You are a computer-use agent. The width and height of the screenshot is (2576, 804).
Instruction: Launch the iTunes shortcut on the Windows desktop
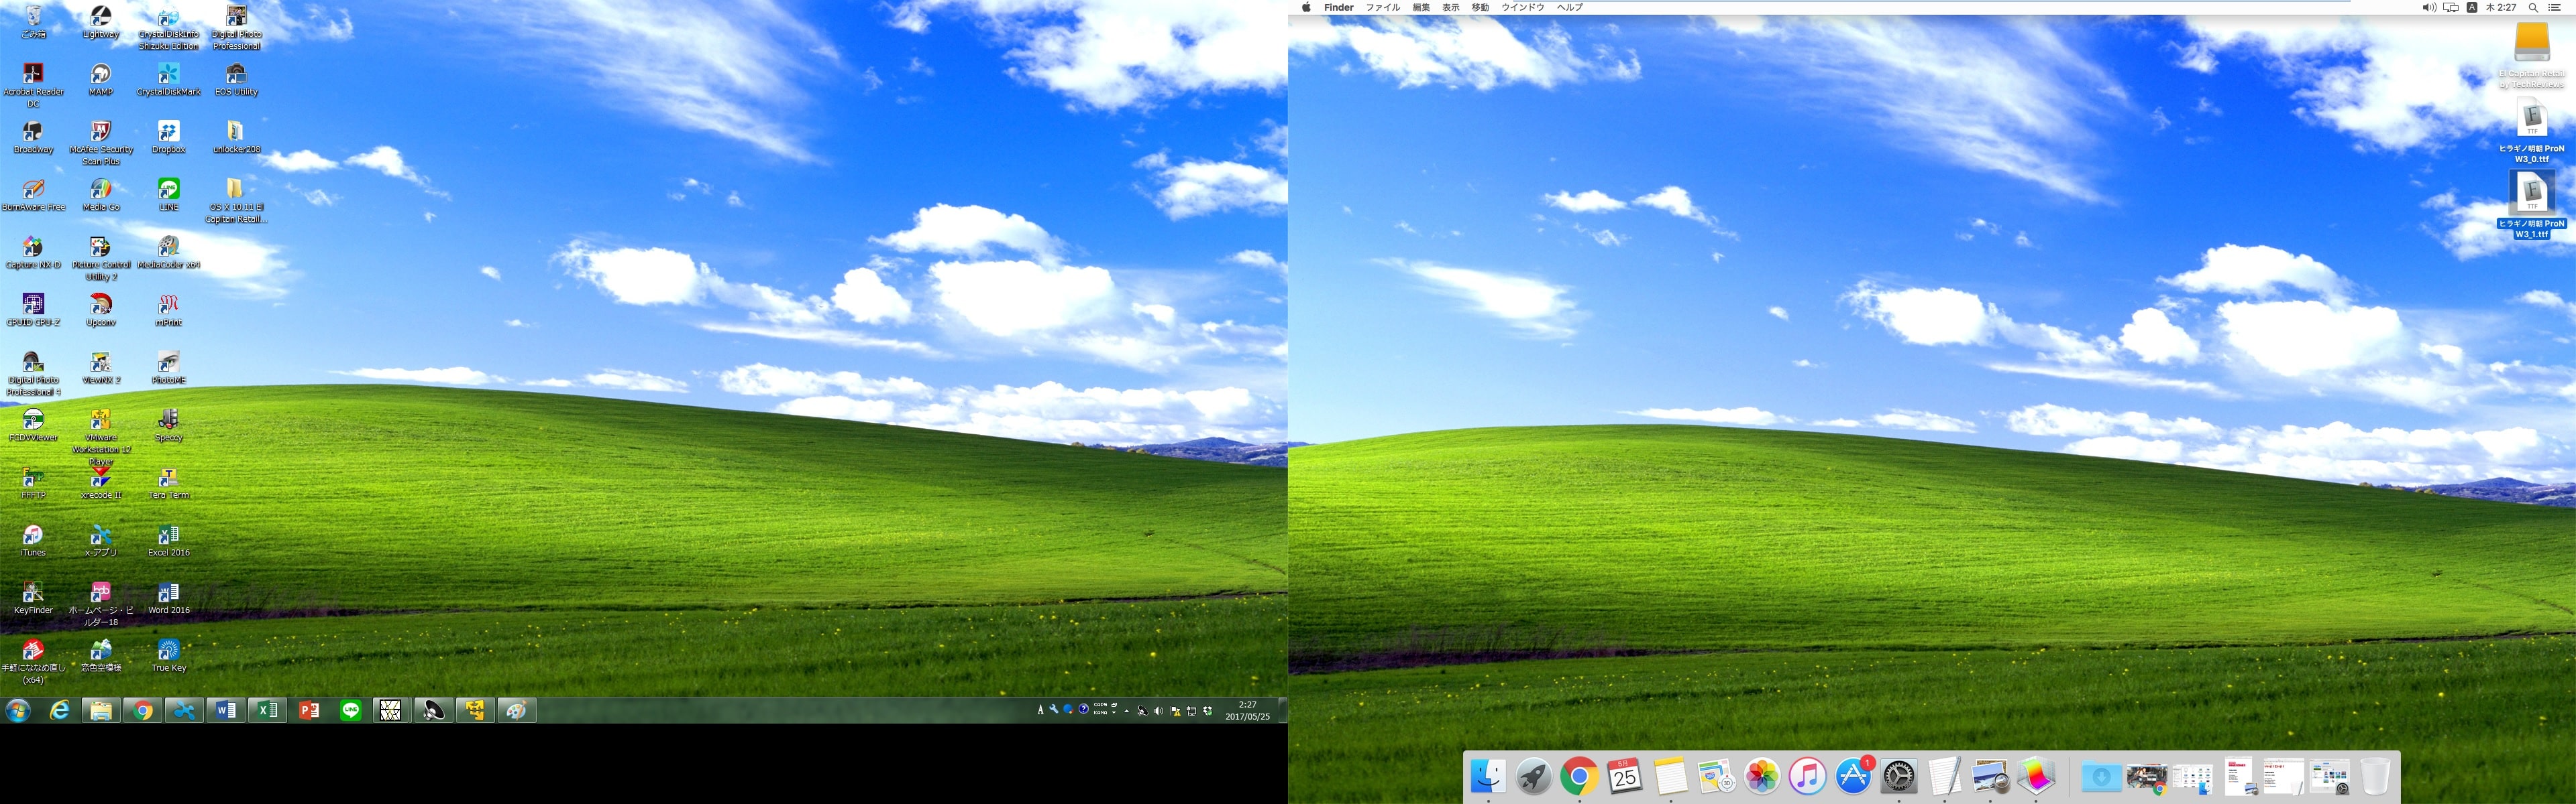[x=33, y=541]
